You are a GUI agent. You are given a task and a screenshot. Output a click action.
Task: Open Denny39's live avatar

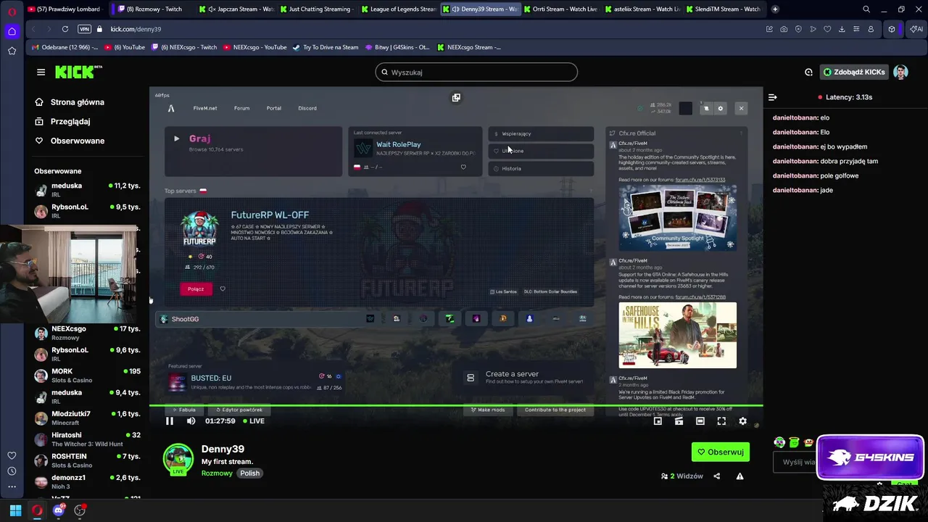tap(178, 460)
